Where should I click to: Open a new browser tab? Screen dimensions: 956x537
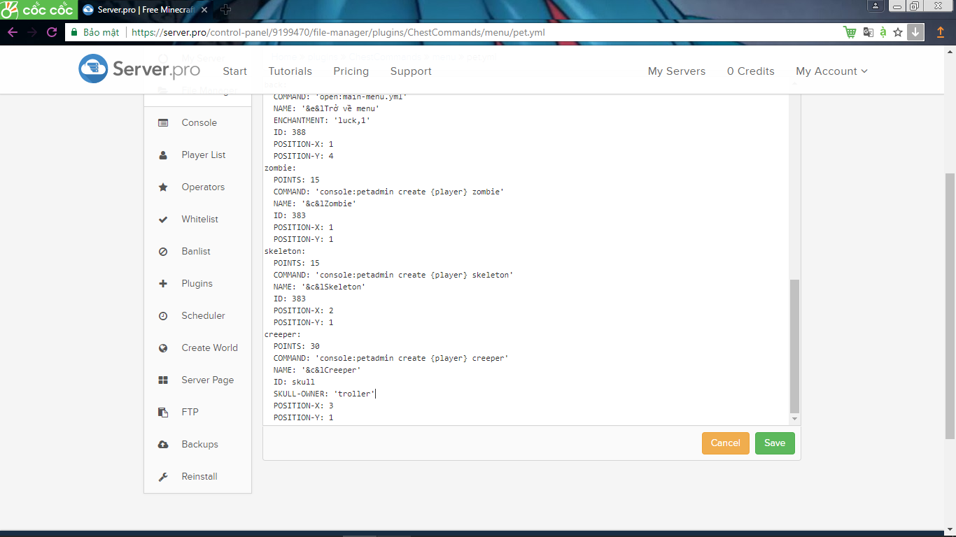225,10
